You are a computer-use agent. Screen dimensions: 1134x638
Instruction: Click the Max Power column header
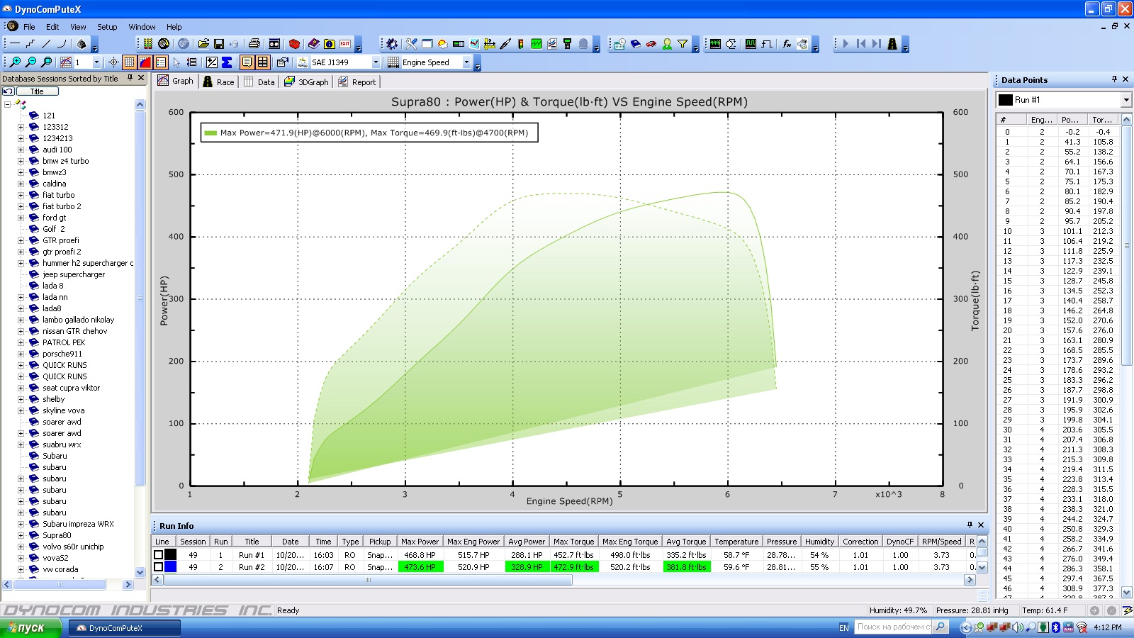tap(420, 542)
